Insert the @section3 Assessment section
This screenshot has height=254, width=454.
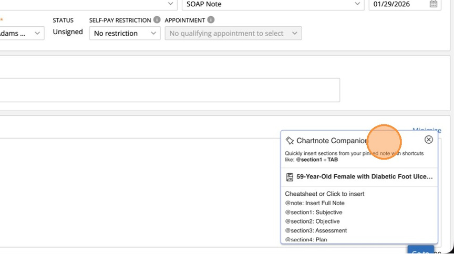316,230
